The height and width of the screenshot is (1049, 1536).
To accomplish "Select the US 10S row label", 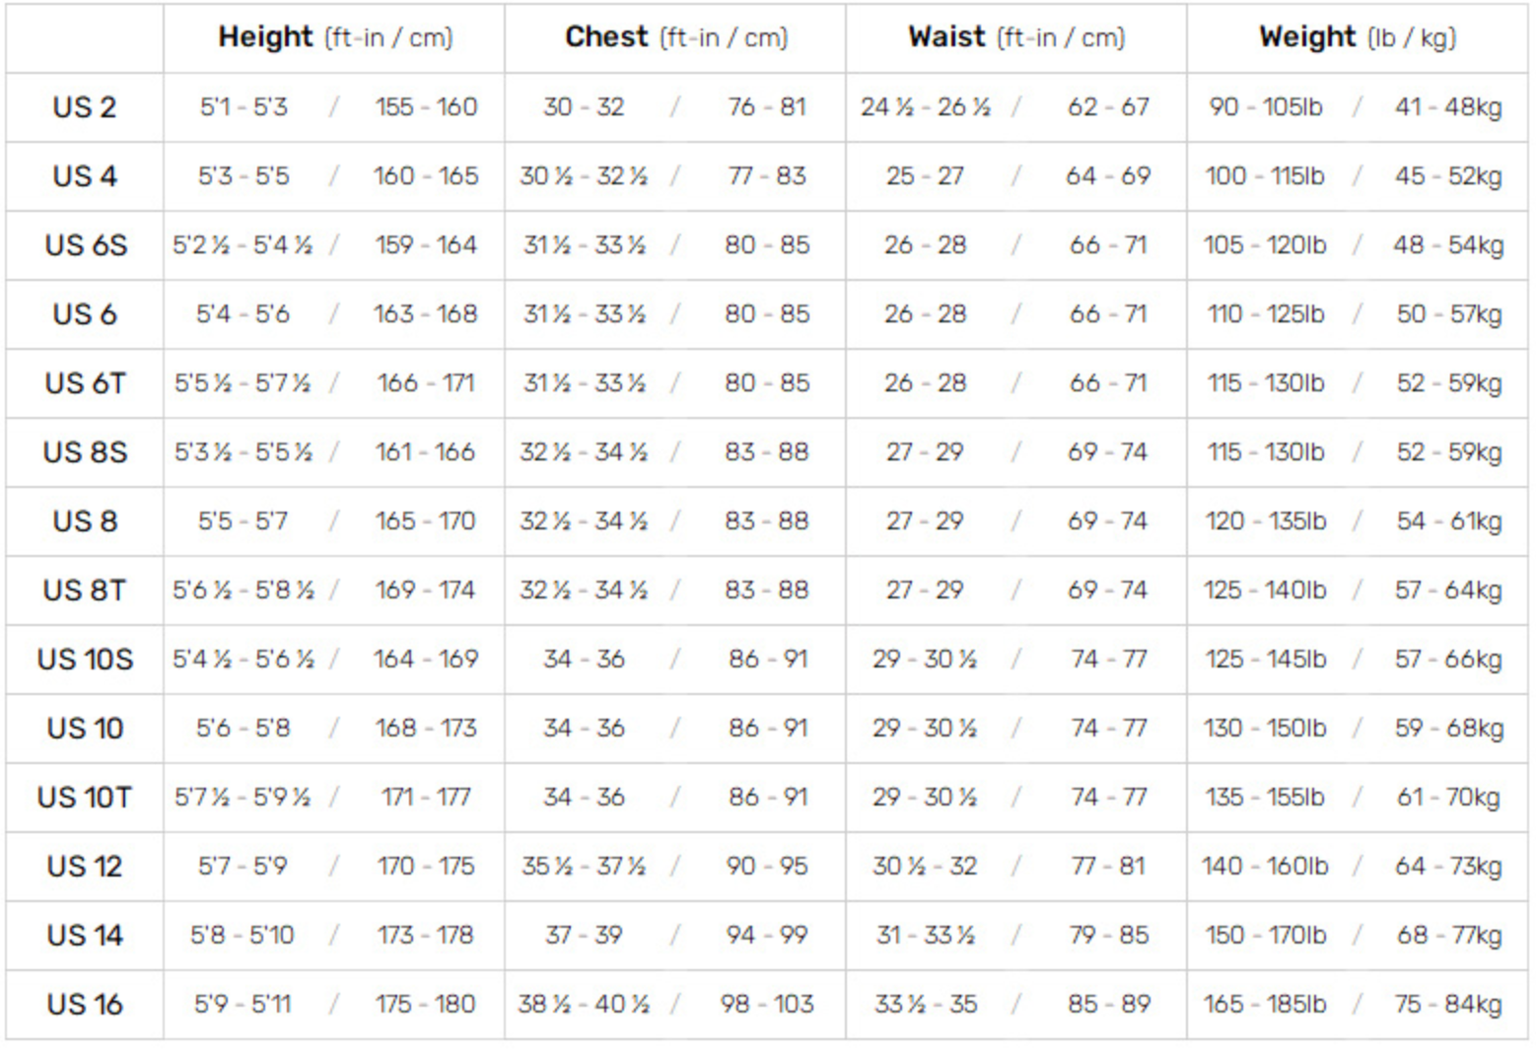I will point(85,659).
